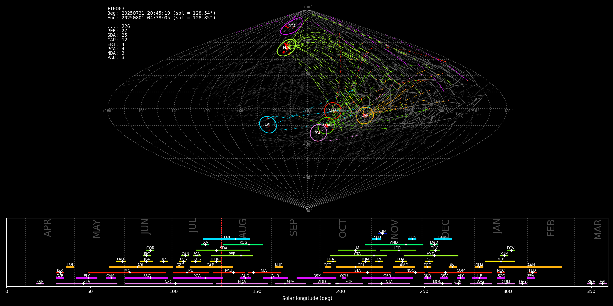Select the SLD shower label in timeline
Image resolution: width=613 pixels, height=306 pixels.
click(x=377, y=237)
